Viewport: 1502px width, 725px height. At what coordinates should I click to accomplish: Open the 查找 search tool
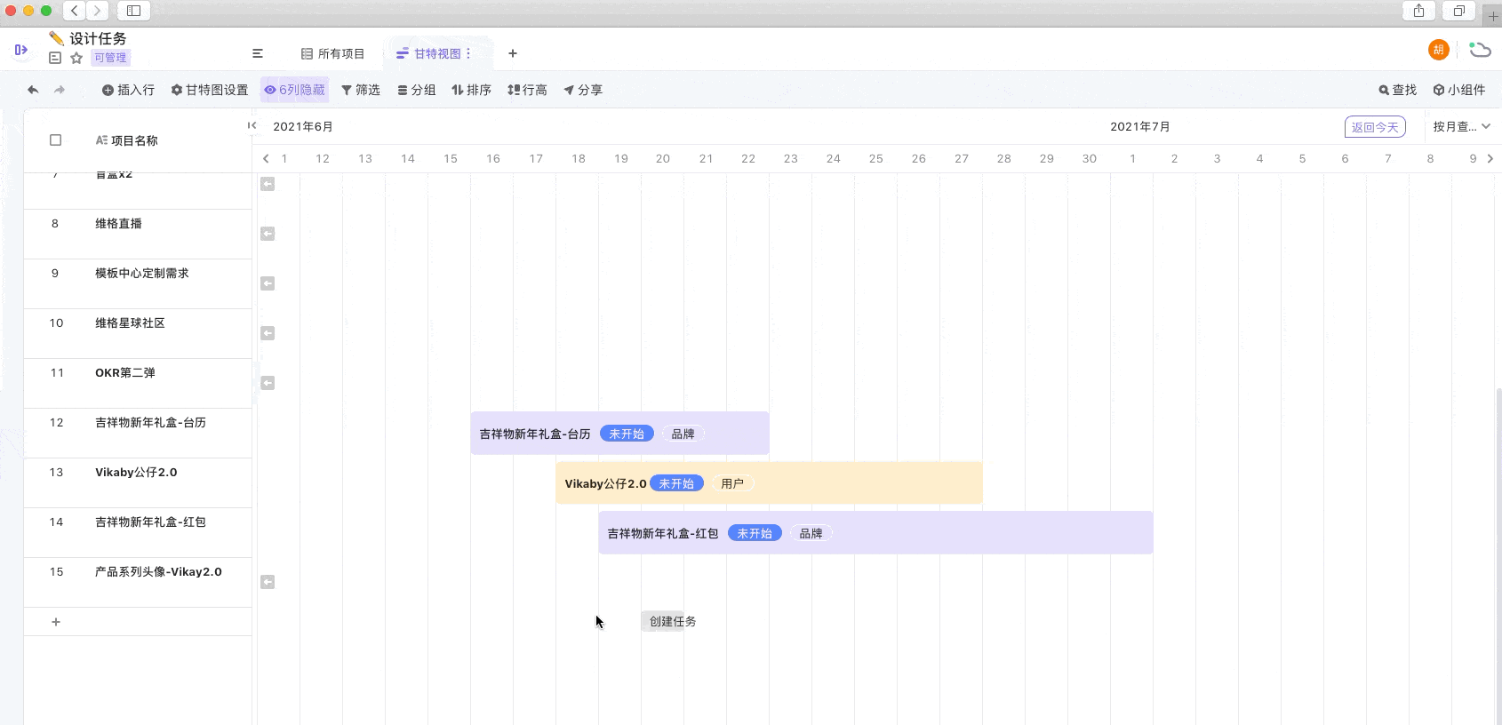click(1397, 90)
